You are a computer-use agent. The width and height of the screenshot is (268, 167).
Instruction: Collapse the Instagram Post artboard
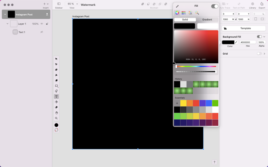(5, 15)
